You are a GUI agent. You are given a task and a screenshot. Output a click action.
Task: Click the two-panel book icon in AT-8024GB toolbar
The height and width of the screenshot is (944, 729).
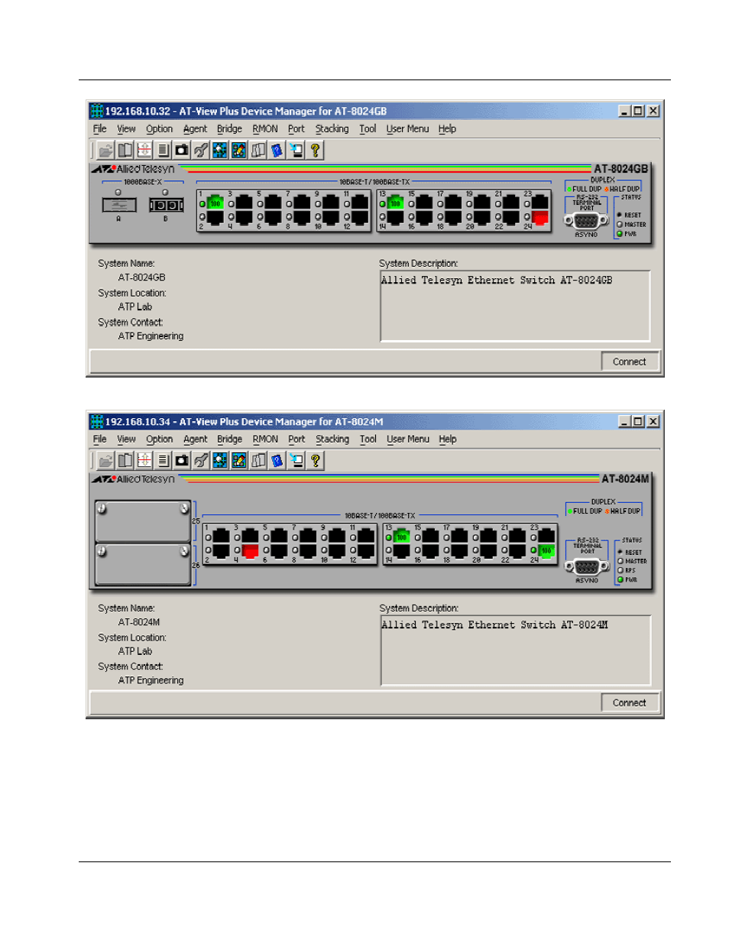tap(125, 151)
